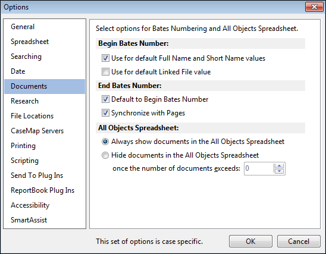This screenshot has height=254, width=326.
Task: Enable Use for default Linked File value
Action: tap(105, 72)
